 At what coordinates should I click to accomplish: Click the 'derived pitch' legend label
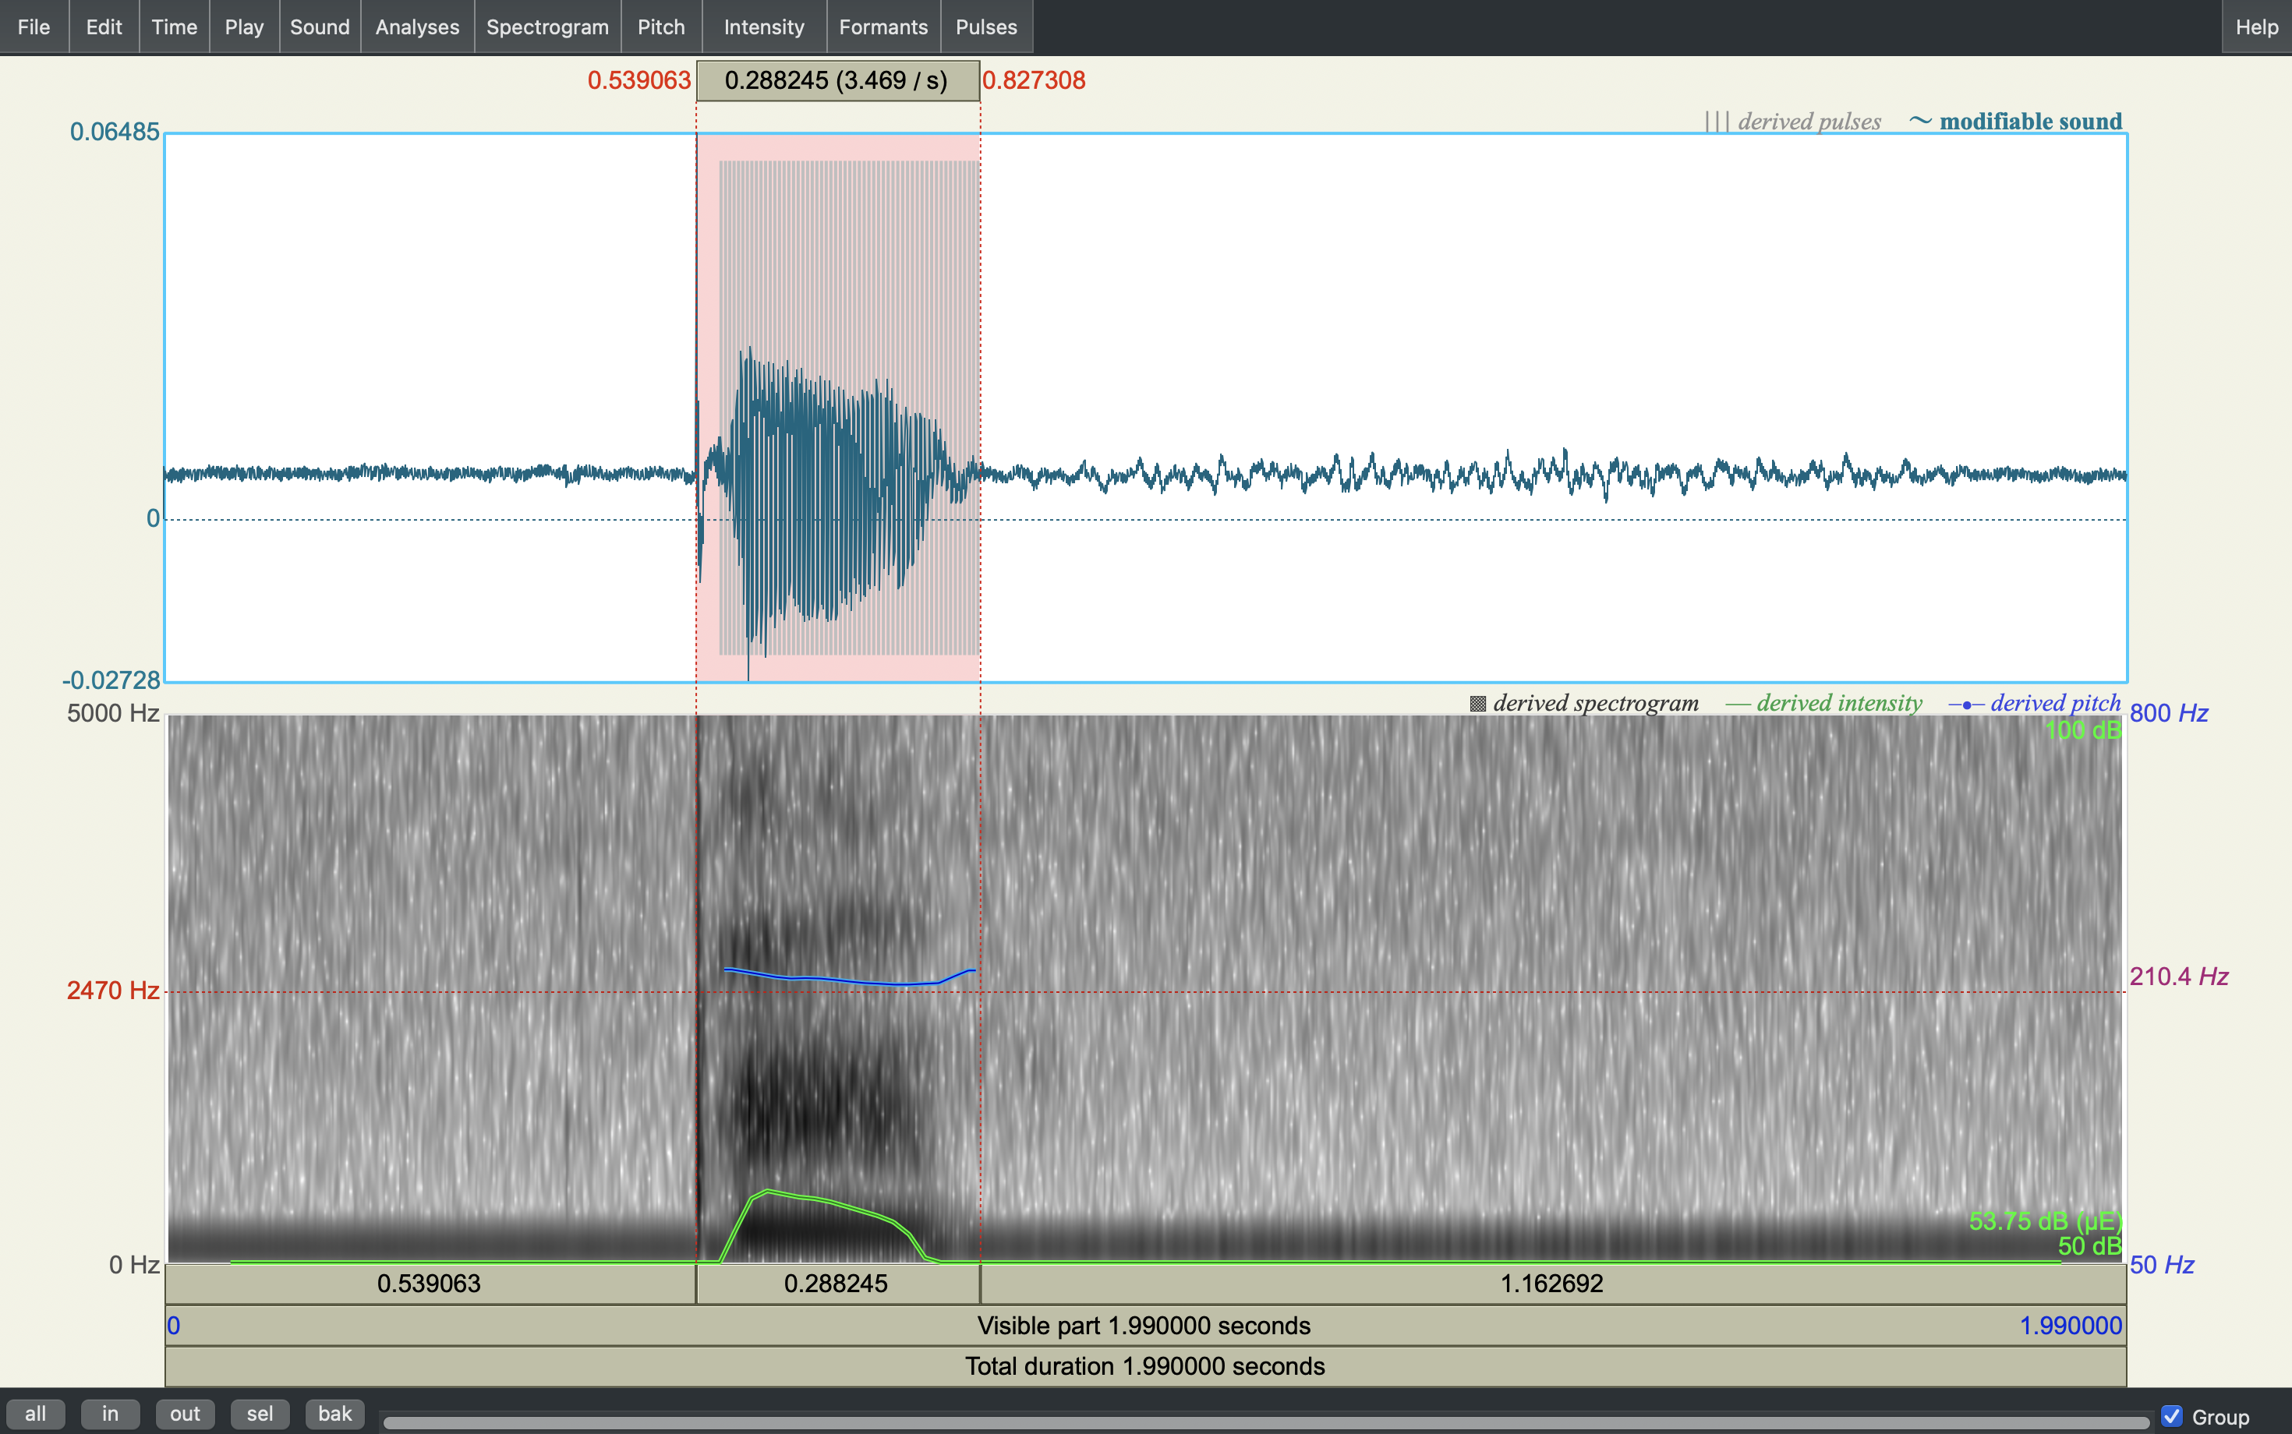click(2055, 703)
